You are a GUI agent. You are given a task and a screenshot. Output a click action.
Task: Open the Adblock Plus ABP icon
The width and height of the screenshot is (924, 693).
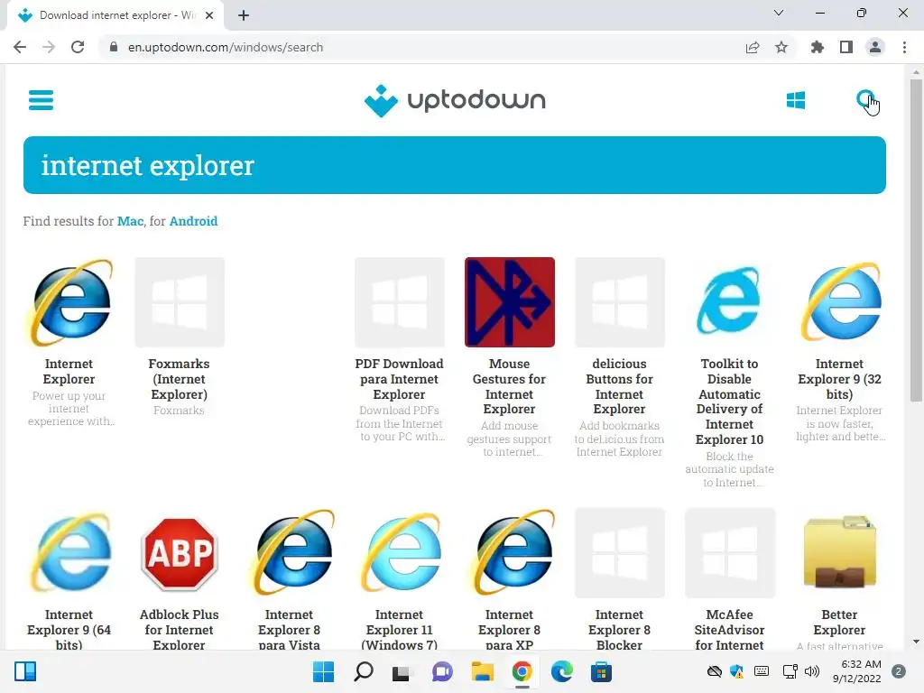[180, 553]
